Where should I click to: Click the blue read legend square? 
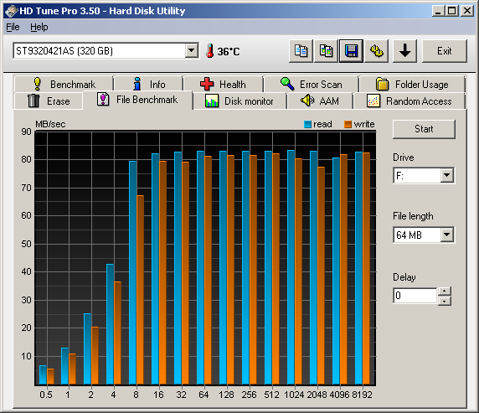[x=307, y=124]
